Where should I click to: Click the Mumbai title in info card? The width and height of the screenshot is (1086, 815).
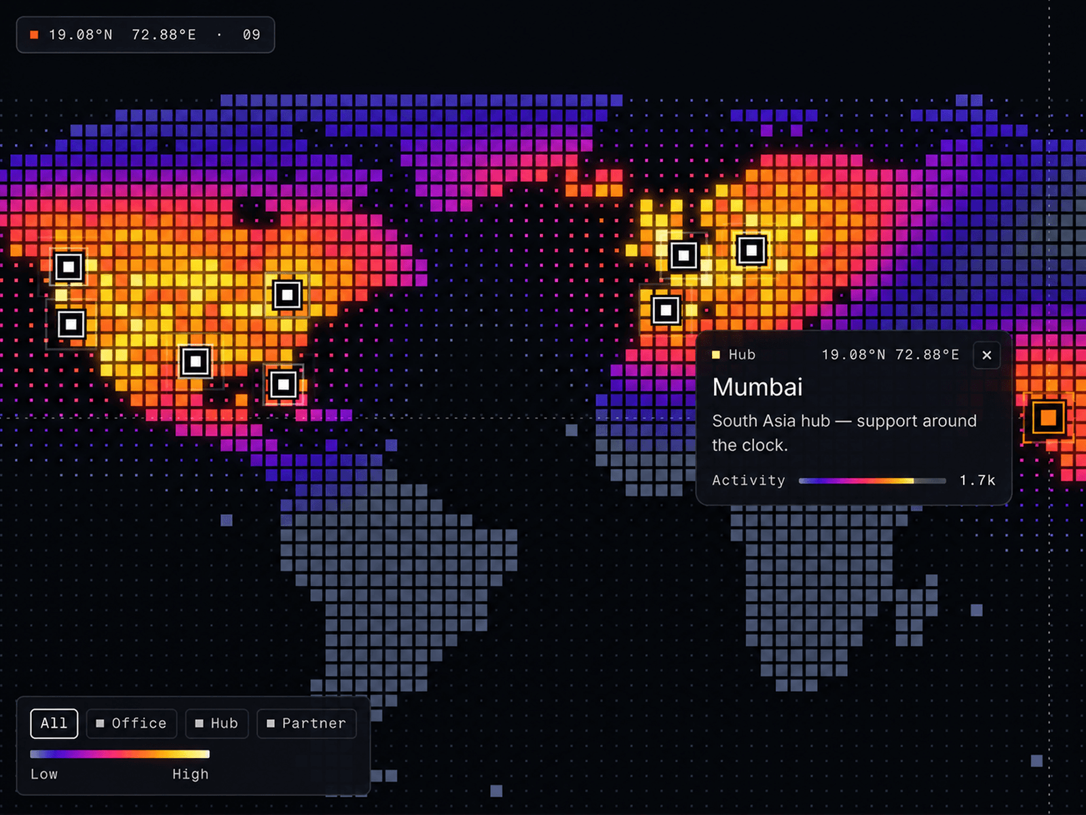[x=757, y=387]
